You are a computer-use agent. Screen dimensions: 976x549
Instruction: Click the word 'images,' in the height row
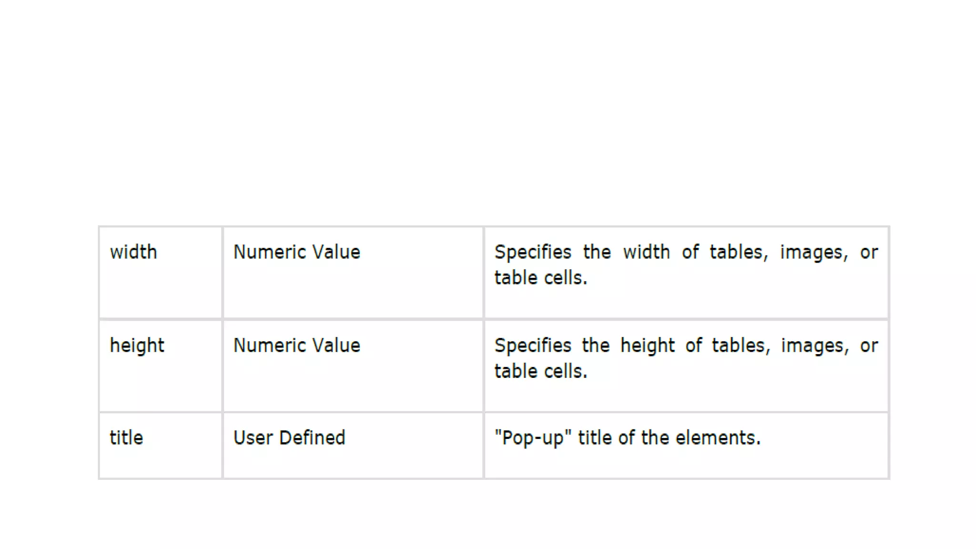click(x=814, y=346)
